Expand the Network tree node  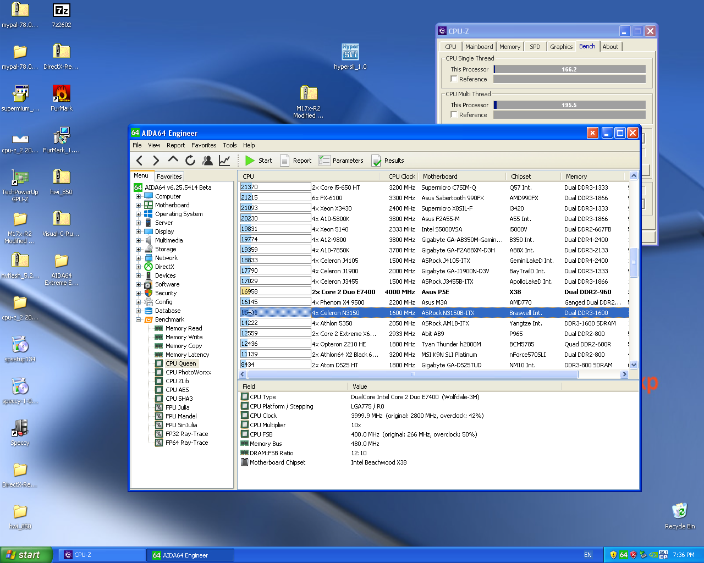[x=139, y=258]
